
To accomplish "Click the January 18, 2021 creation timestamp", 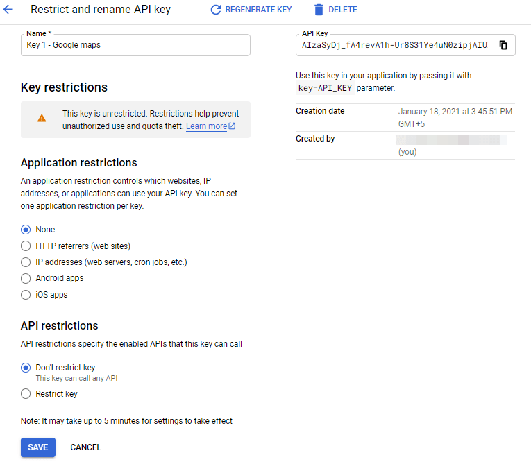I will (x=455, y=118).
